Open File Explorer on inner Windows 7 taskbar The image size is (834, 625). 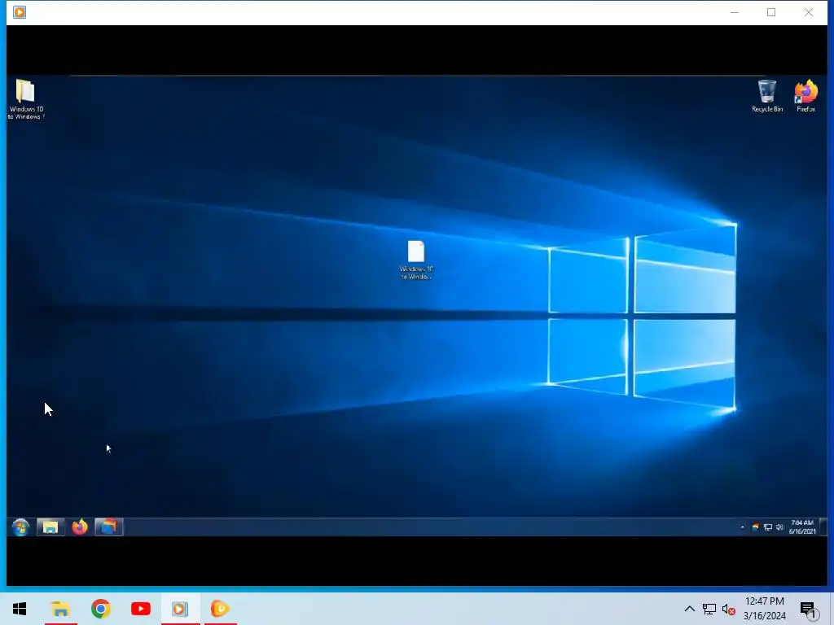coord(50,527)
